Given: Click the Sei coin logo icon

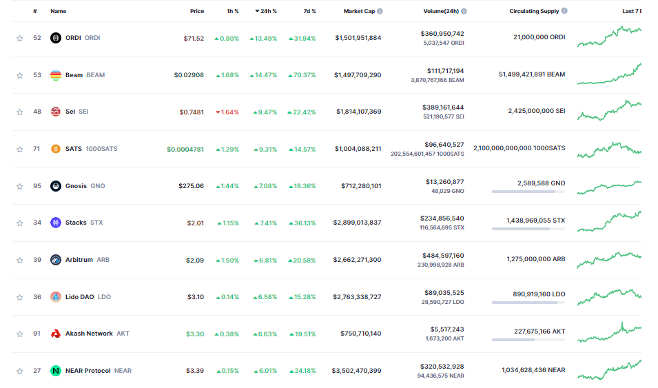Looking at the screenshot, I should (x=56, y=112).
